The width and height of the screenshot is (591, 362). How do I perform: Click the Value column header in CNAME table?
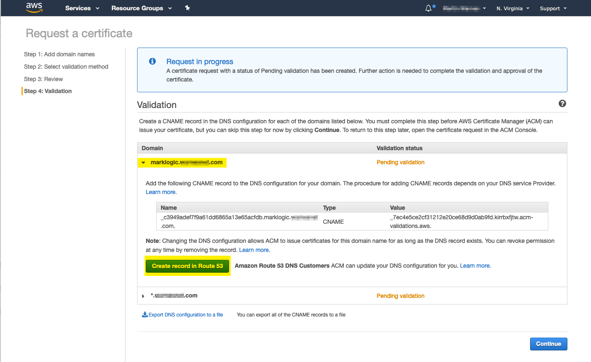[x=398, y=208]
